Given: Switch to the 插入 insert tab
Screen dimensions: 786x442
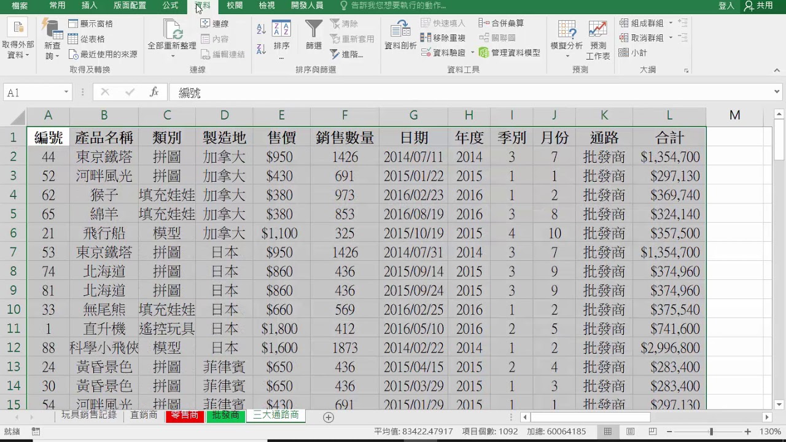Looking at the screenshot, I should click(90, 6).
